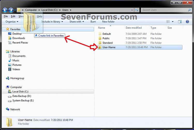This screenshot has width=194, height=130.
Task: Click the search magnifier icon
Action: click(189, 10)
